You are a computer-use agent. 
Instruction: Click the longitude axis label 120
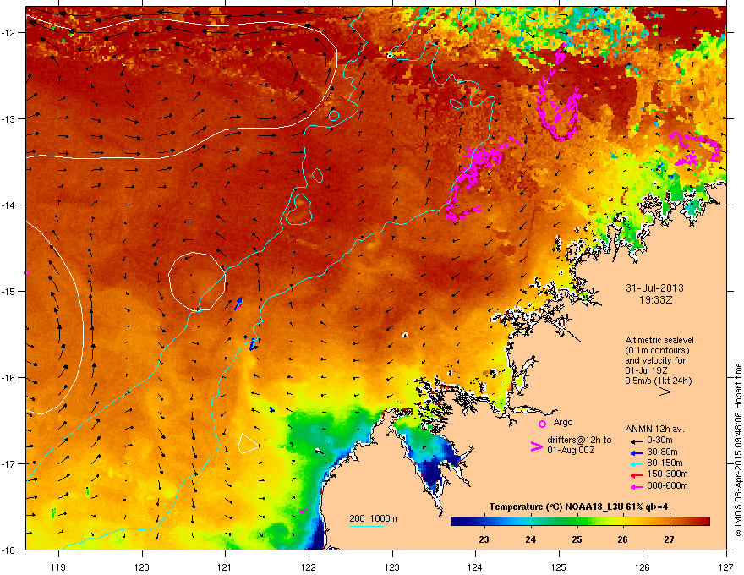[x=142, y=567]
